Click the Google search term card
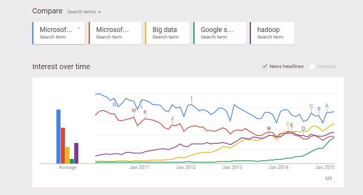The height and width of the screenshot is (195, 363). point(220,33)
